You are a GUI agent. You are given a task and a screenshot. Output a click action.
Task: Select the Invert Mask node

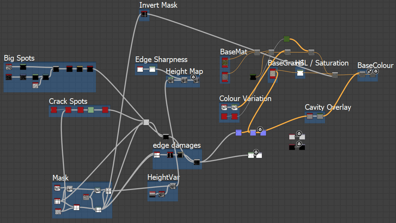(144, 14)
